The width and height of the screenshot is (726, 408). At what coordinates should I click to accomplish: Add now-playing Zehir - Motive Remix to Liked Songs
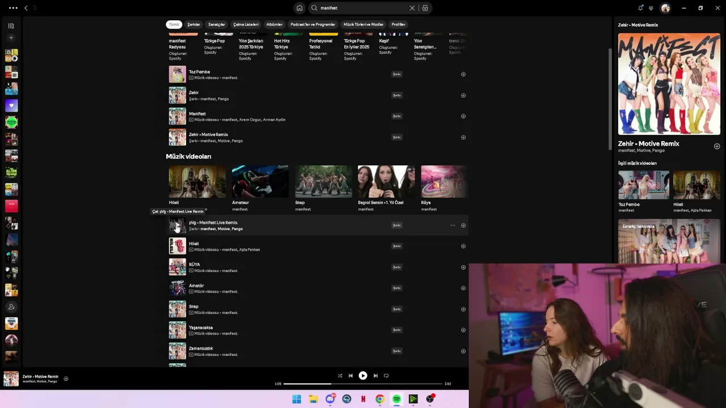(x=66, y=379)
